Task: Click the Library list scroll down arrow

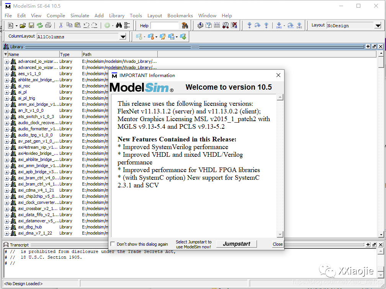Action: coord(381,235)
